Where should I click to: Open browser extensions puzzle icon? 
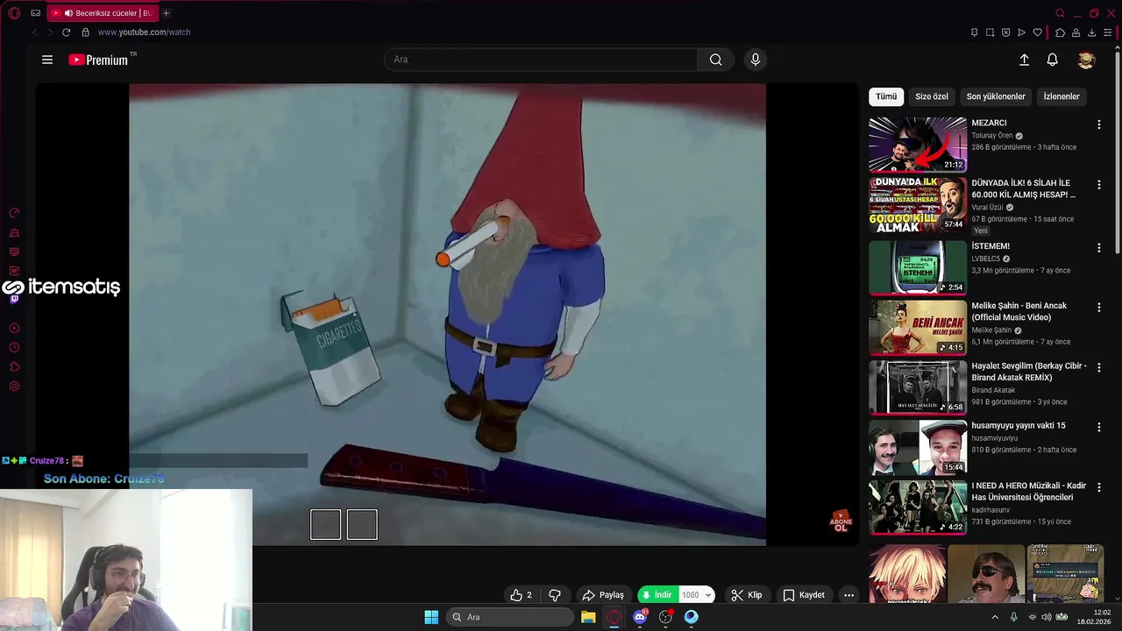coord(1060,32)
